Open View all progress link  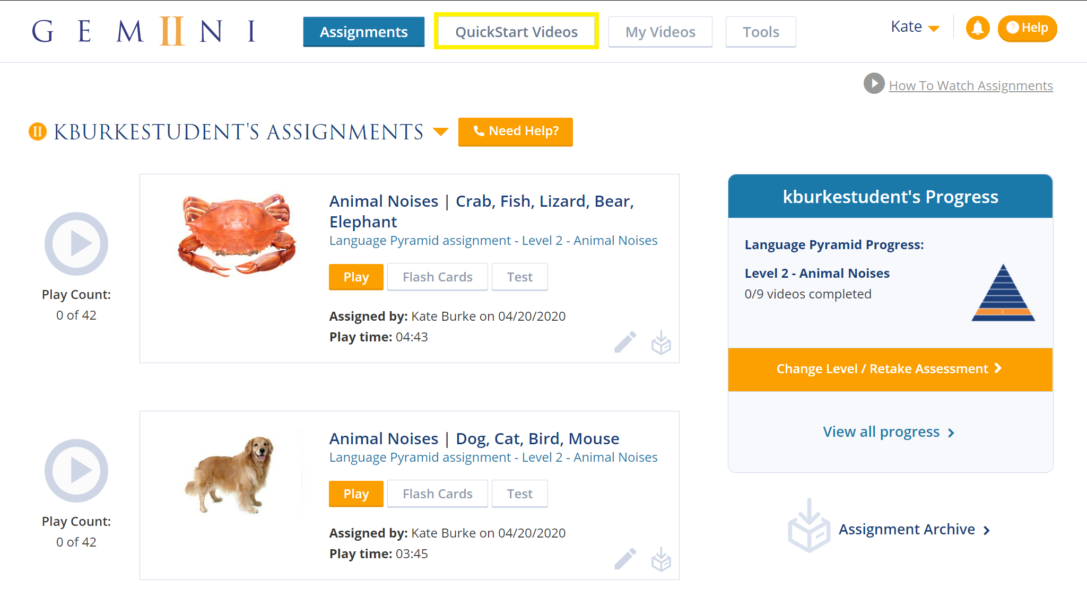[889, 432]
